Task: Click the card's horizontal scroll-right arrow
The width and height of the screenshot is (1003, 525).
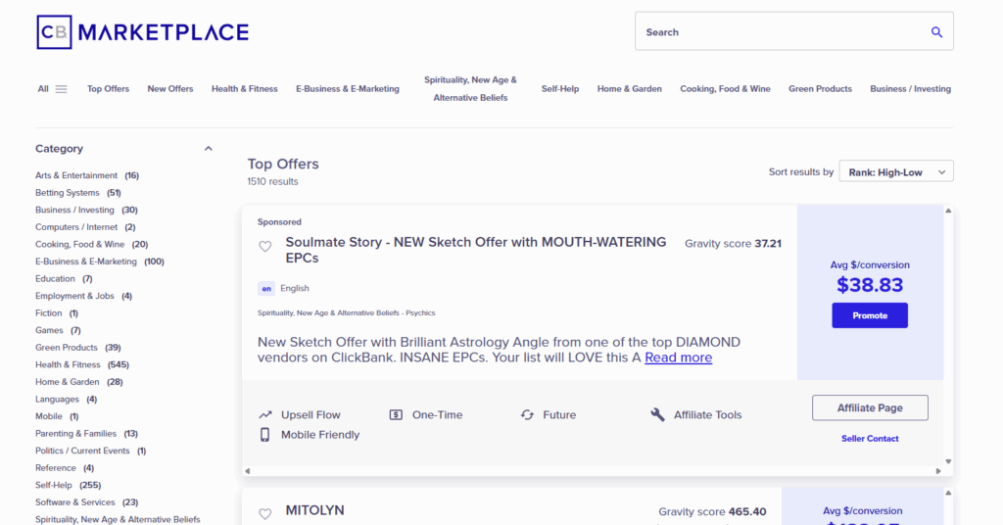Action: (938, 471)
